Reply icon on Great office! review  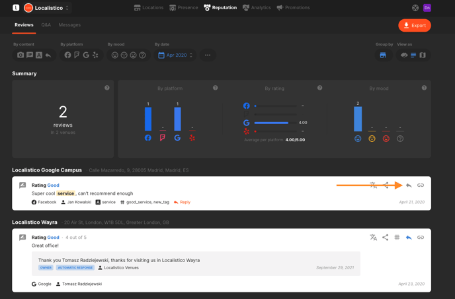tap(409, 238)
